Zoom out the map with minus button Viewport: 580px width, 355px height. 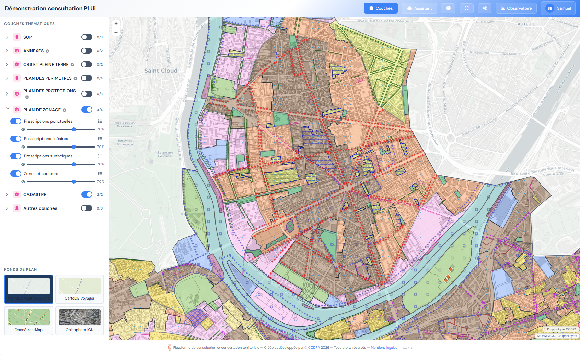click(116, 32)
